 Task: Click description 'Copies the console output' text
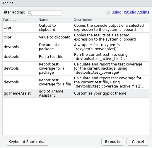click(109, 28)
